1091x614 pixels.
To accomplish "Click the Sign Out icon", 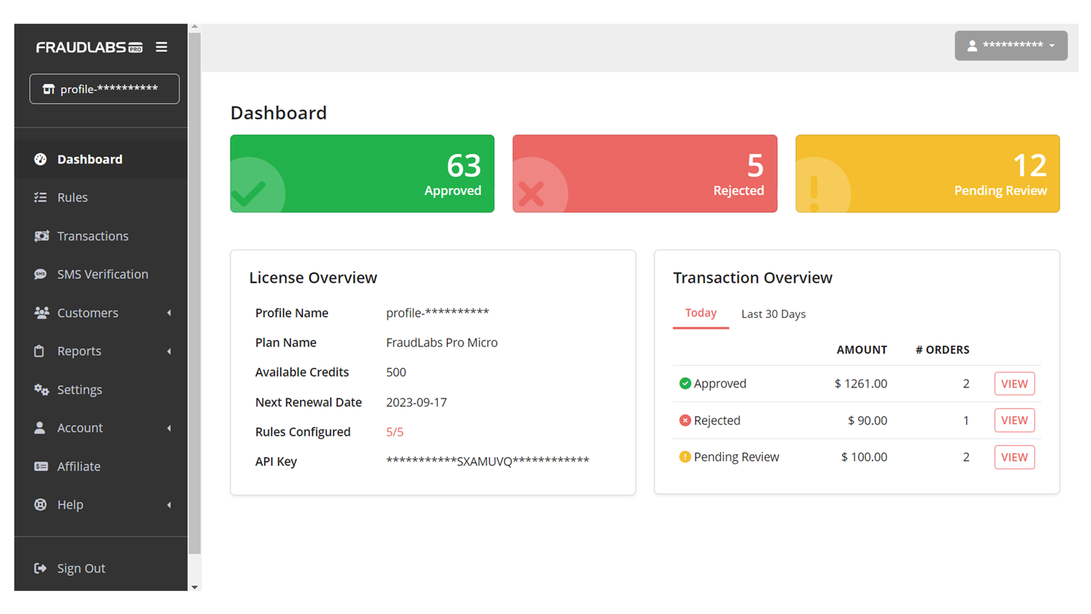I will (x=39, y=567).
